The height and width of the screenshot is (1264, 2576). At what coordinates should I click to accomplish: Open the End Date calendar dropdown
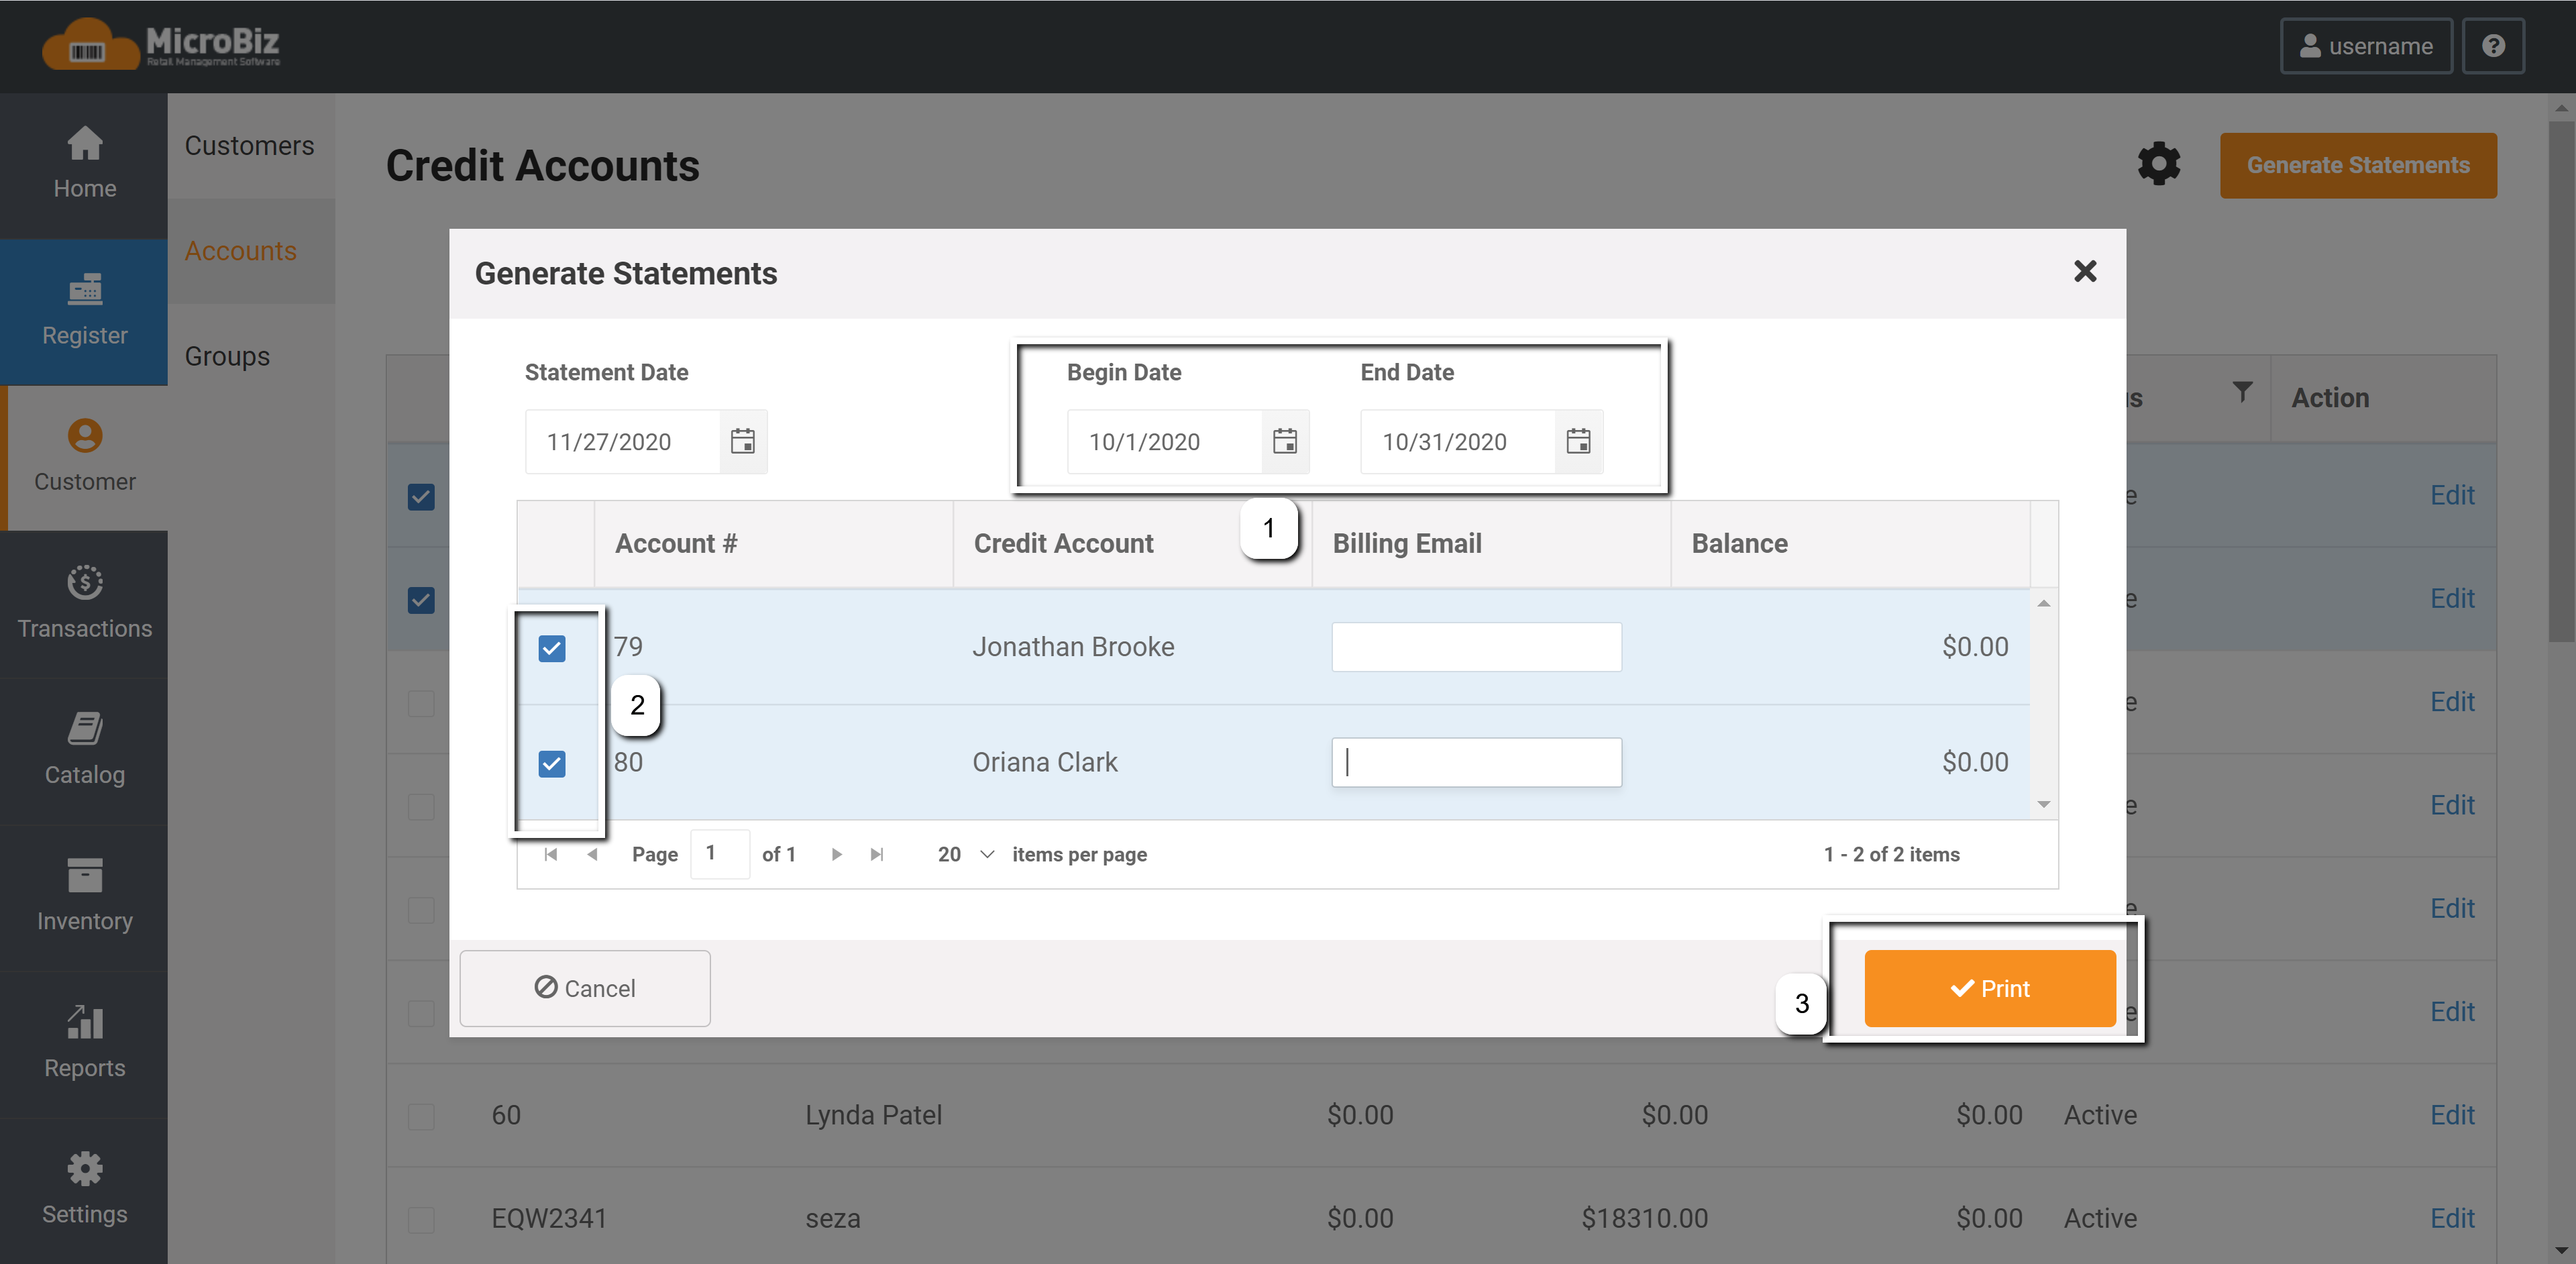pos(1578,441)
